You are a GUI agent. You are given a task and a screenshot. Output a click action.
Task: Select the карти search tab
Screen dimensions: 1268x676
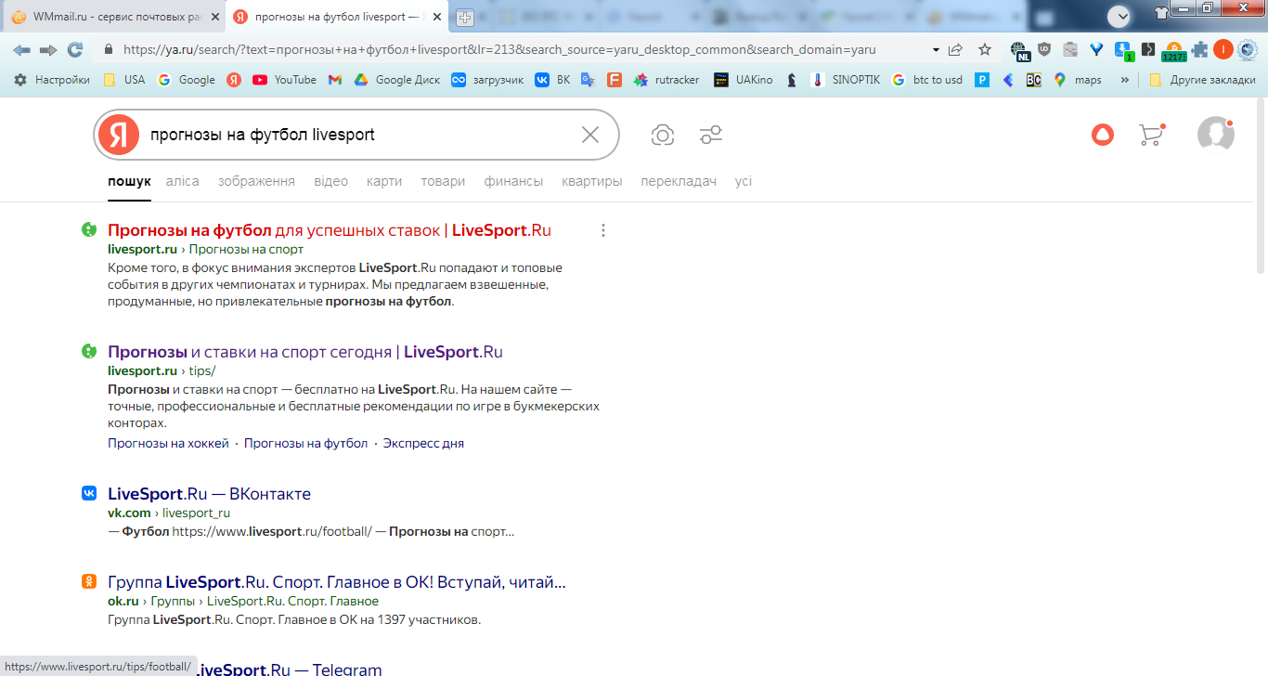coord(384,181)
